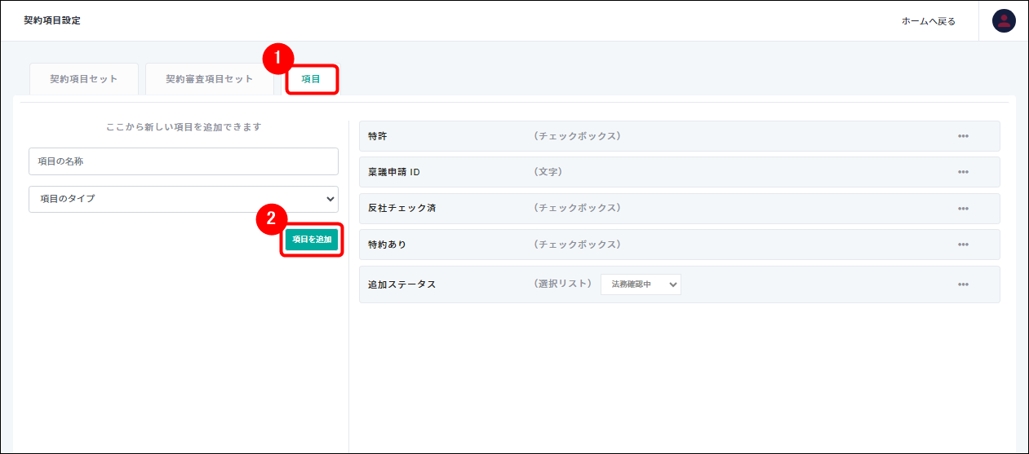The image size is (1029, 454).
Task: Open the more options menu for 稟議申請 ID
Action: pyautogui.click(x=963, y=172)
